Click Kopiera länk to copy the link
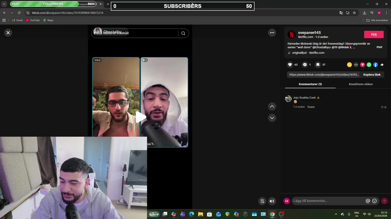 click(x=372, y=75)
